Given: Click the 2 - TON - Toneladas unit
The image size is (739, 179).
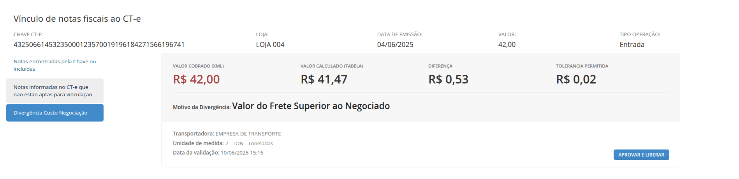Looking at the screenshot, I should pos(249,143).
